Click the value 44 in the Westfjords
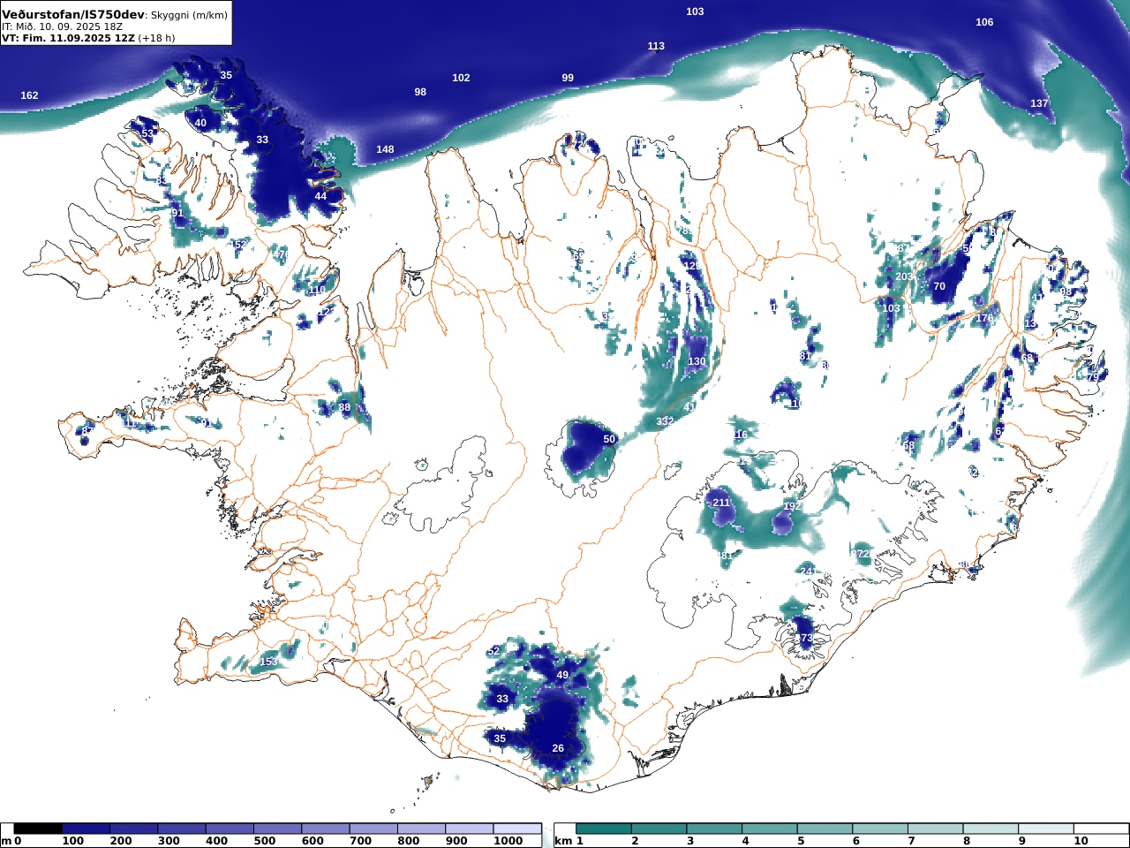Viewport: 1130px width, 848px height. (320, 196)
